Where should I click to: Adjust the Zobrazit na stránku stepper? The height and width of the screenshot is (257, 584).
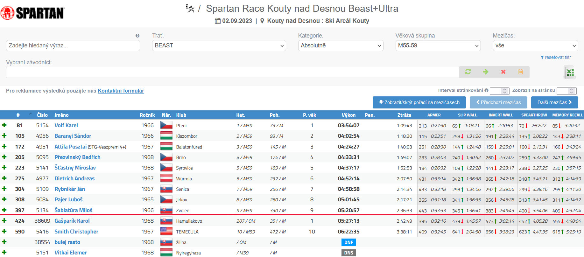click(567, 91)
